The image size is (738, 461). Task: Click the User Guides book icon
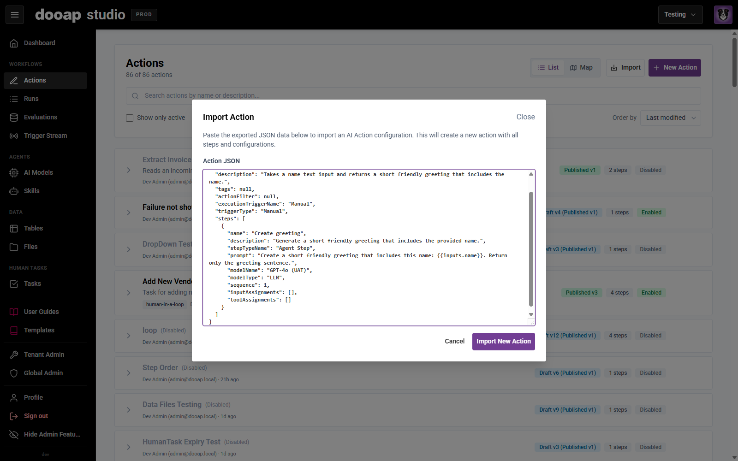point(14,312)
